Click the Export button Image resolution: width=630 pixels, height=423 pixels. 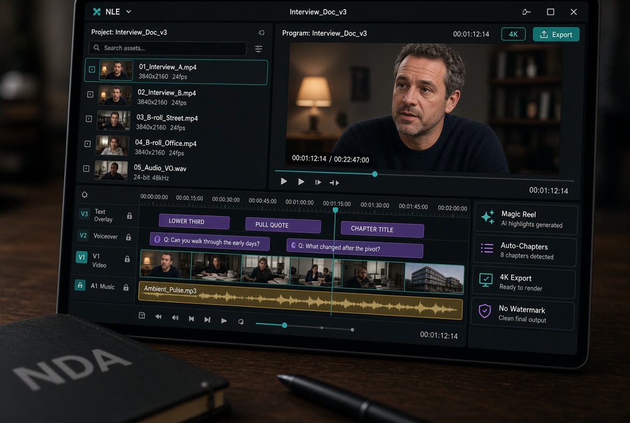[x=556, y=35]
